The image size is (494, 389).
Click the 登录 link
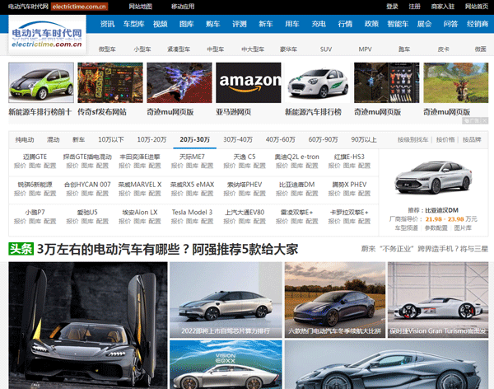coord(392,7)
